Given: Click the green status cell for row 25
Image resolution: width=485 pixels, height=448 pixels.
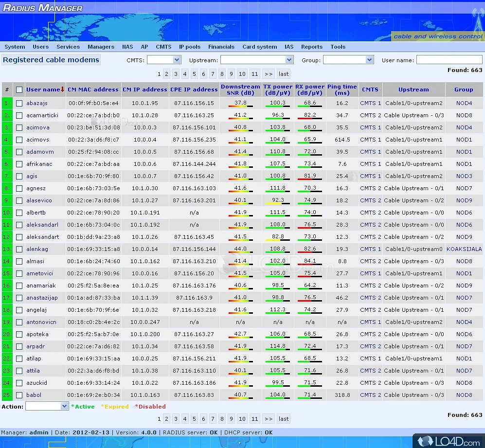Looking at the screenshot, I should 7,395.
